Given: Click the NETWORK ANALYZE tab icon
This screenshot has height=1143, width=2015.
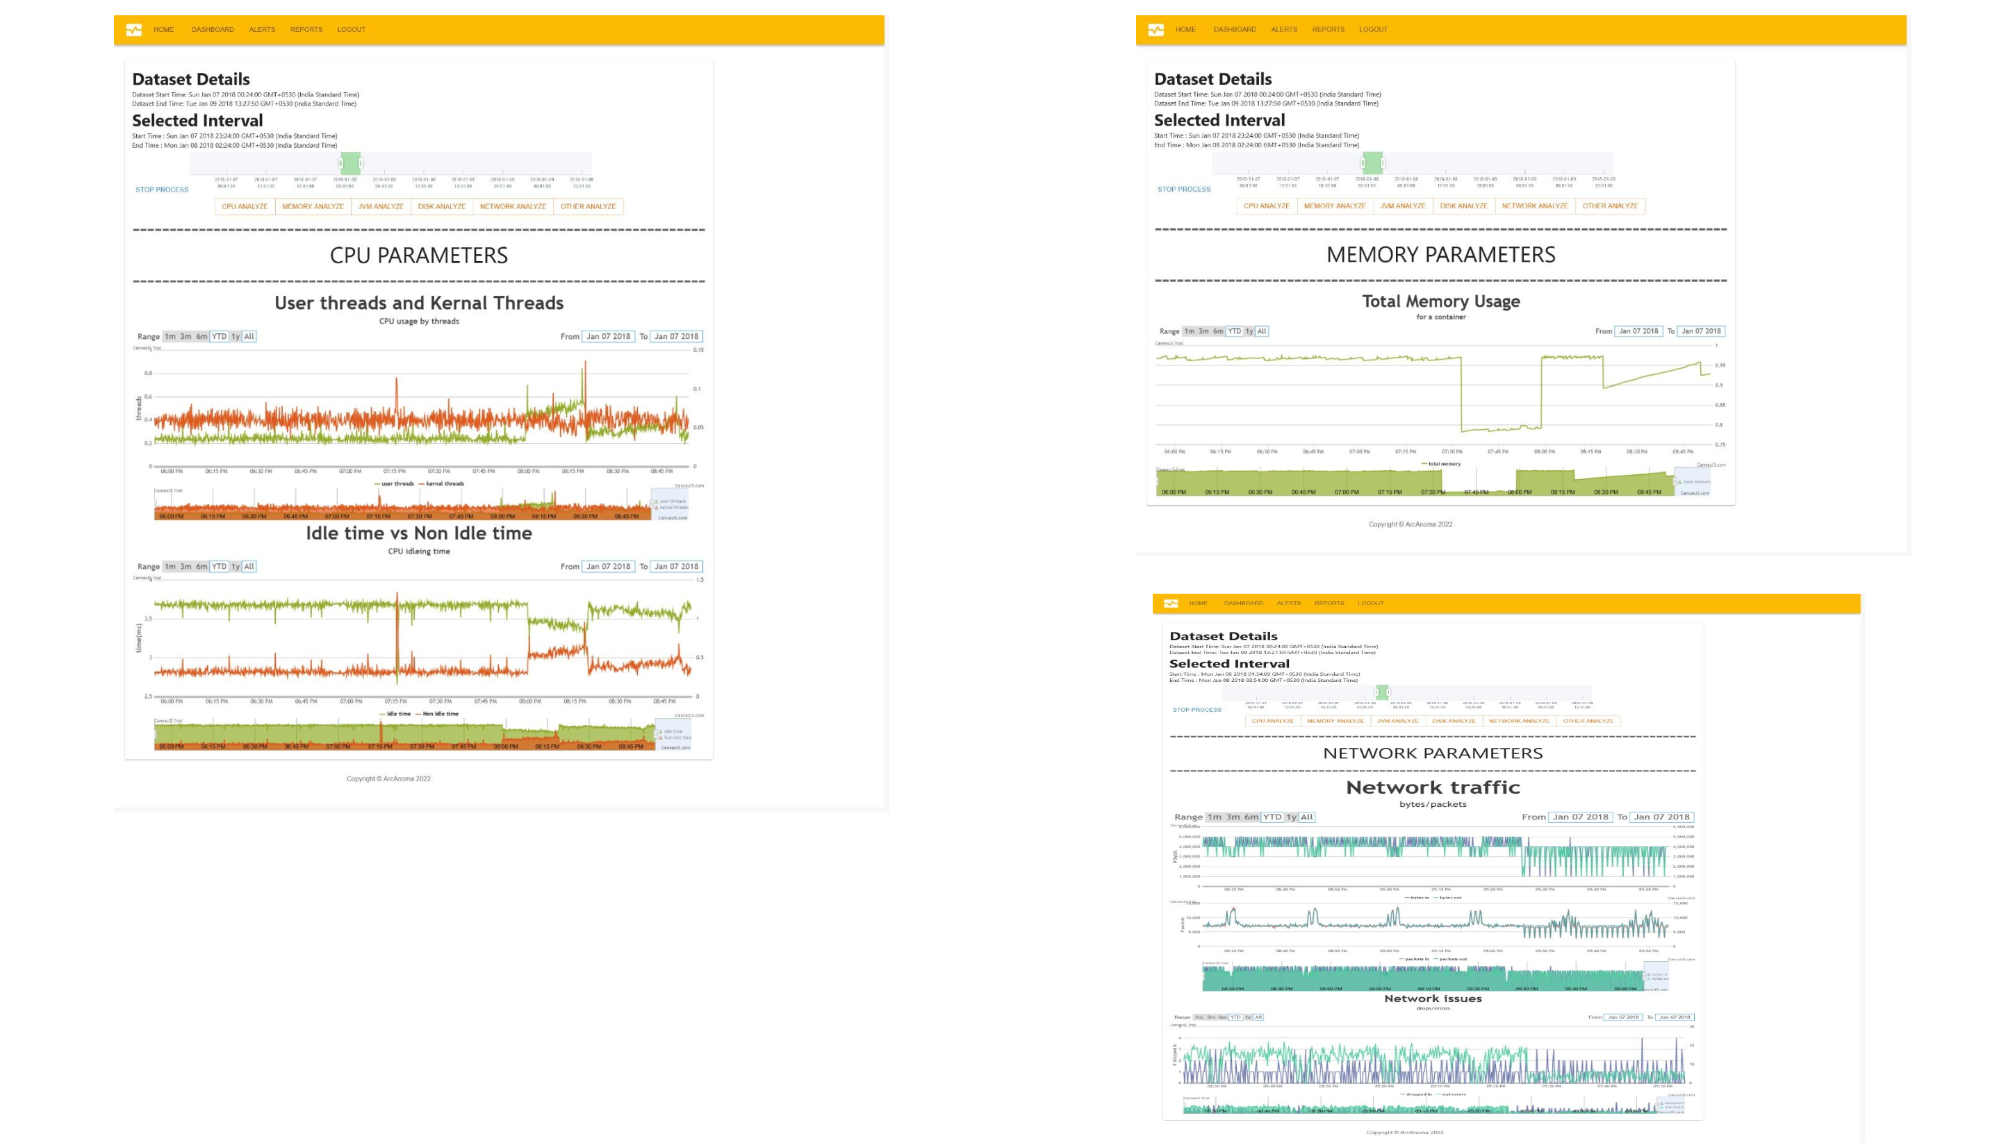Looking at the screenshot, I should [x=513, y=206].
